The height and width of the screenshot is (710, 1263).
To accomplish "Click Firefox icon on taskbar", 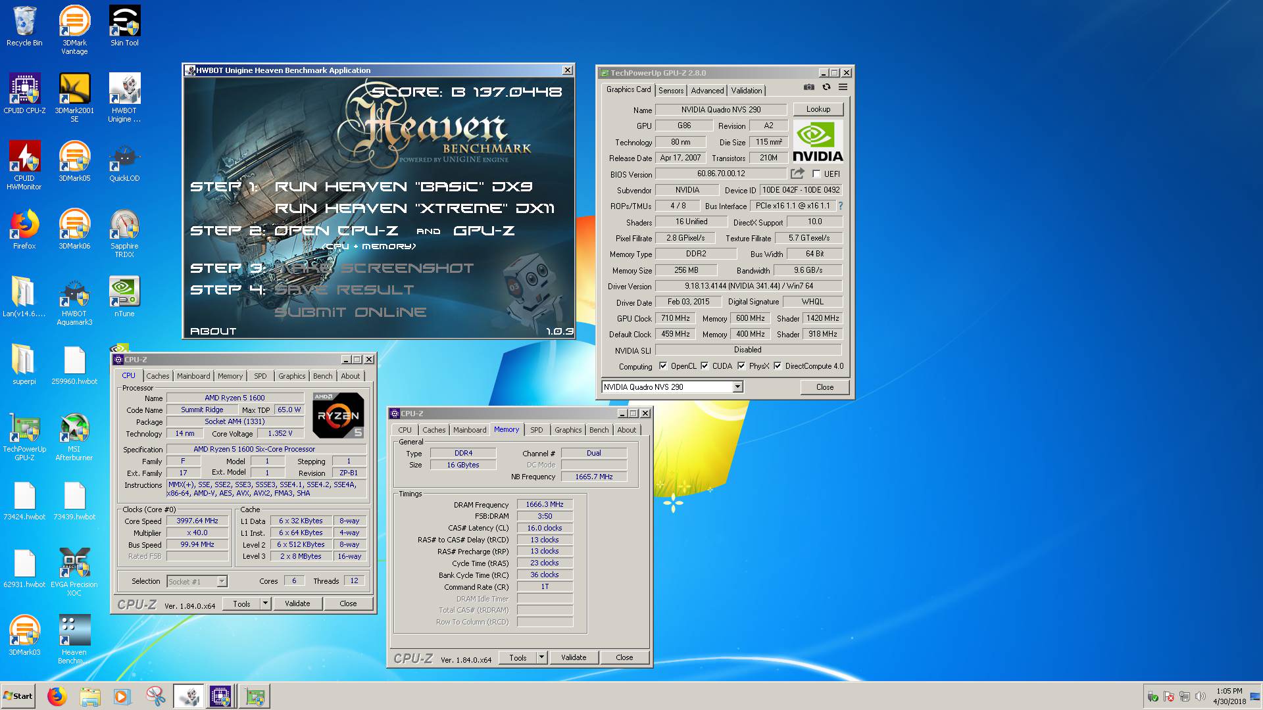I will [x=57, y=696].
